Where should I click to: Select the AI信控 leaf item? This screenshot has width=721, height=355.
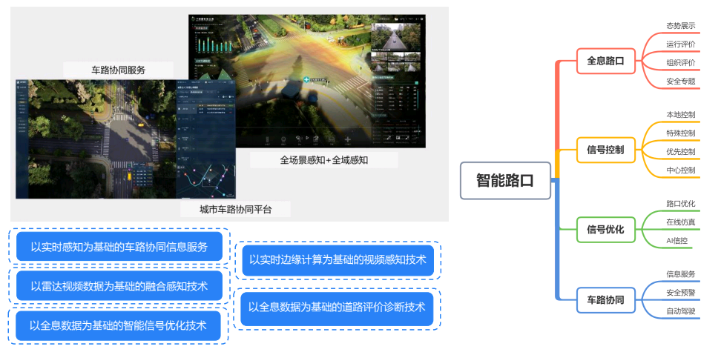(676, 241)
